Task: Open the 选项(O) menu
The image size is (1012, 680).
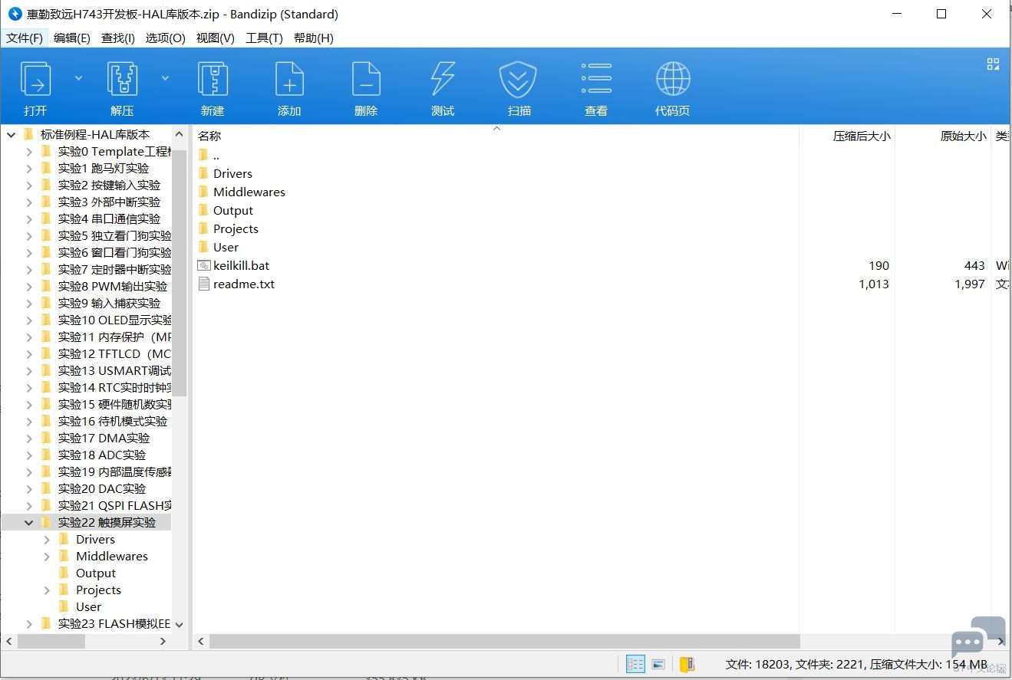Action: [166, 38]
